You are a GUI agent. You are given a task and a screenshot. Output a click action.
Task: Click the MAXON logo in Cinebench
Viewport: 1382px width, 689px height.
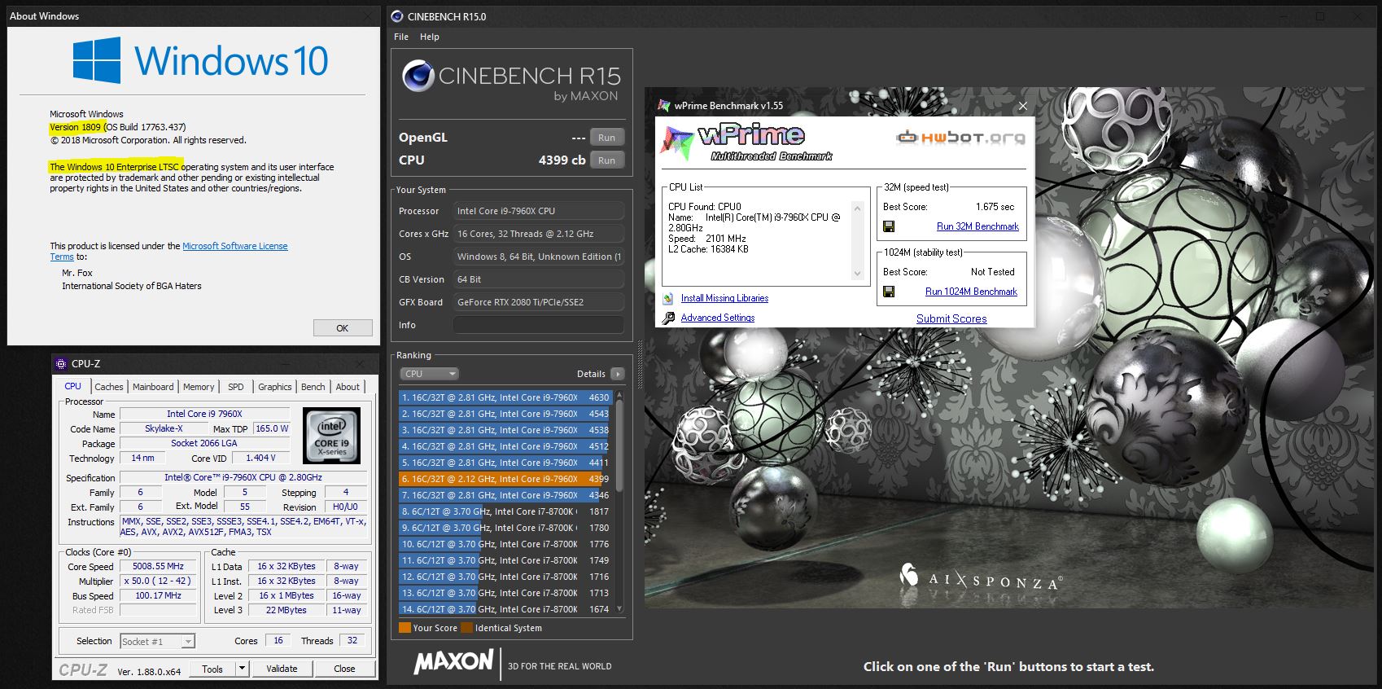[453, 661]
